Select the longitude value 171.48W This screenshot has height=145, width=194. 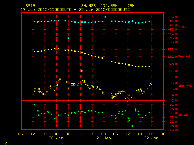click(x=109, y=6)
